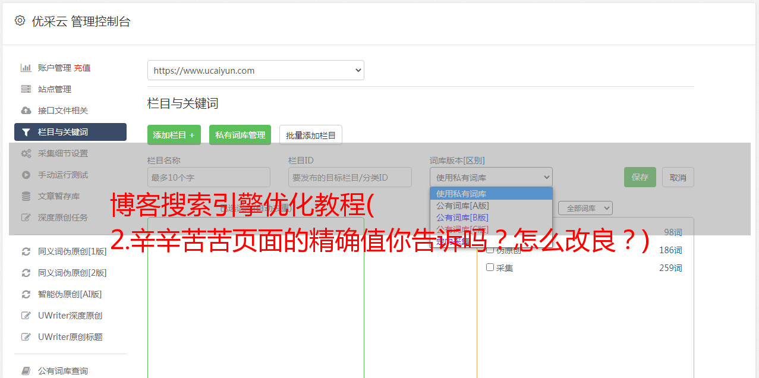
Task: Click the 98词 count text
Action: click(x=673, y=232)
